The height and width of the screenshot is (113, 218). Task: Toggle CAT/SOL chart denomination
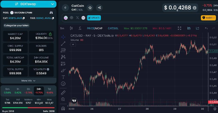[113, 28]
